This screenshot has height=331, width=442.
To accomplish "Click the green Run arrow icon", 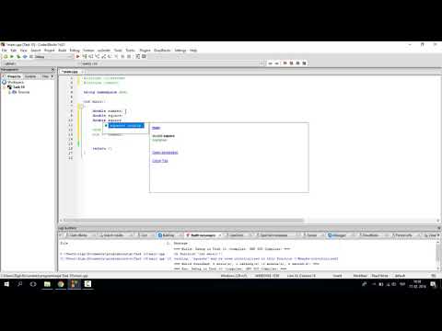I will pyautogui.click(x=12, y=57).
